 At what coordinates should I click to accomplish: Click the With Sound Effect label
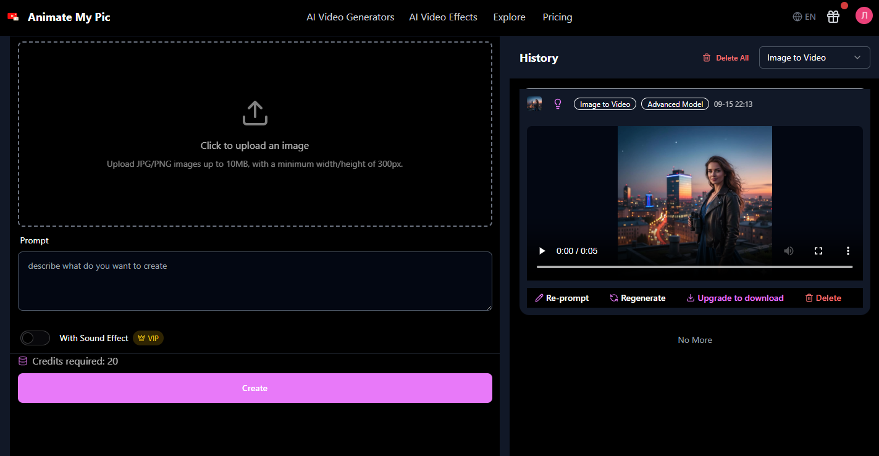tap(94, 338)
